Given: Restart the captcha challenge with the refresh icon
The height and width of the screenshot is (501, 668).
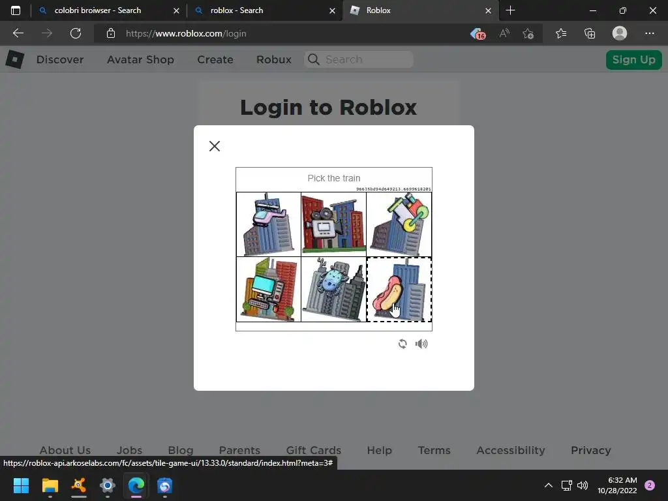Looking at the screenshot, I should (402, 344).
